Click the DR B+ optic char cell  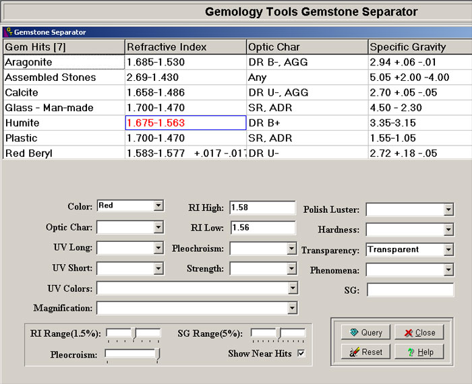(x=307, y=123)
